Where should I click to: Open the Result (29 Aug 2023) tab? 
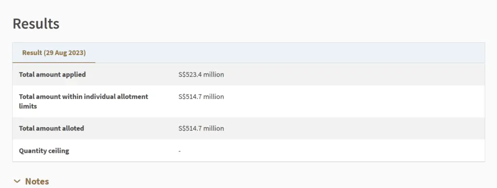[54, 52]
